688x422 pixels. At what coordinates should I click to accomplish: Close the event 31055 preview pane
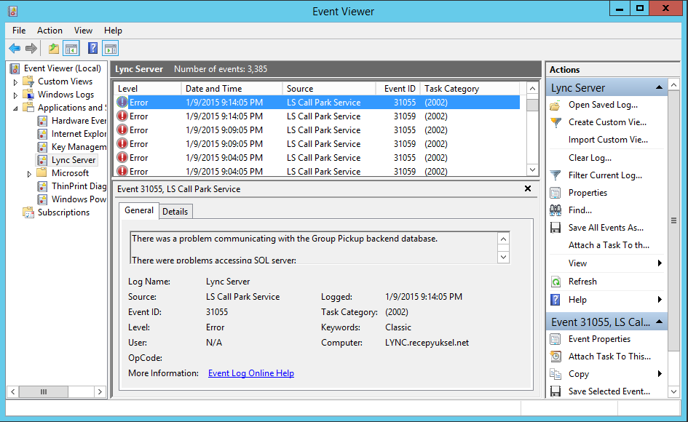click(528, 188)
